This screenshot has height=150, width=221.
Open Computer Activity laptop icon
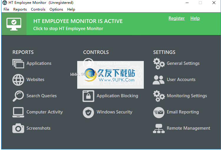click(18, 112)
